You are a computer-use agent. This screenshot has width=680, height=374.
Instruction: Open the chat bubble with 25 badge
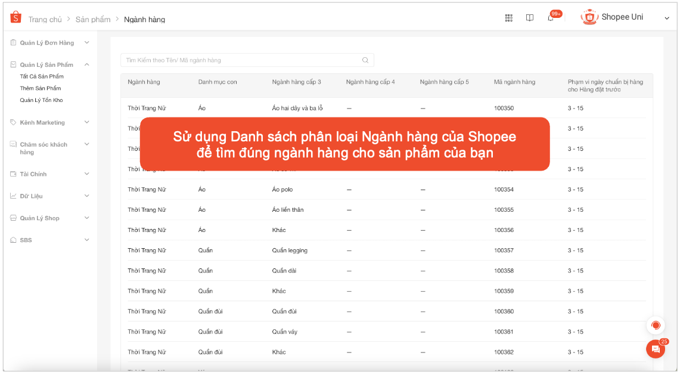pos(656,349)
